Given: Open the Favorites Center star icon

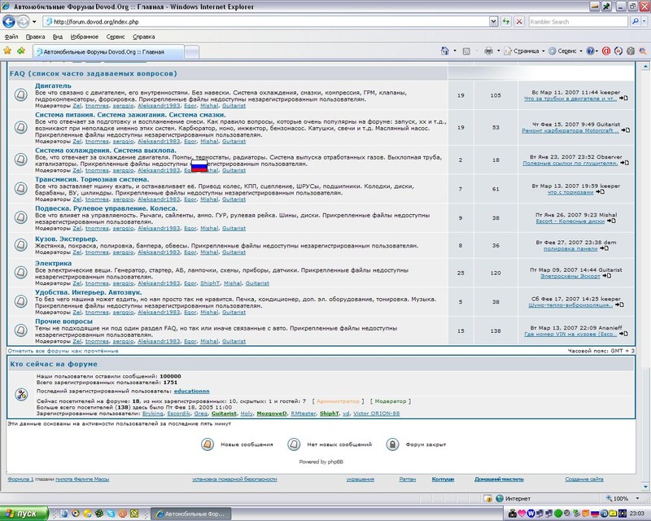Looking at the screenshot, I should coord(7,50).
